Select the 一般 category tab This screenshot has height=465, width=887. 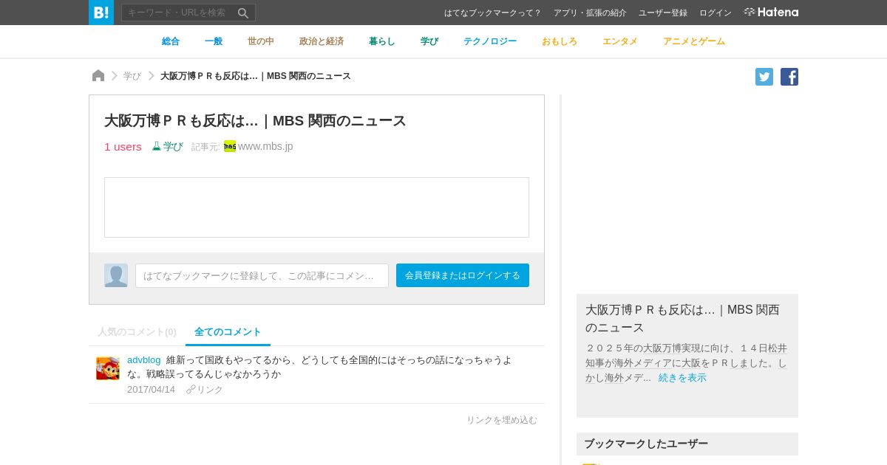(214, 41)
